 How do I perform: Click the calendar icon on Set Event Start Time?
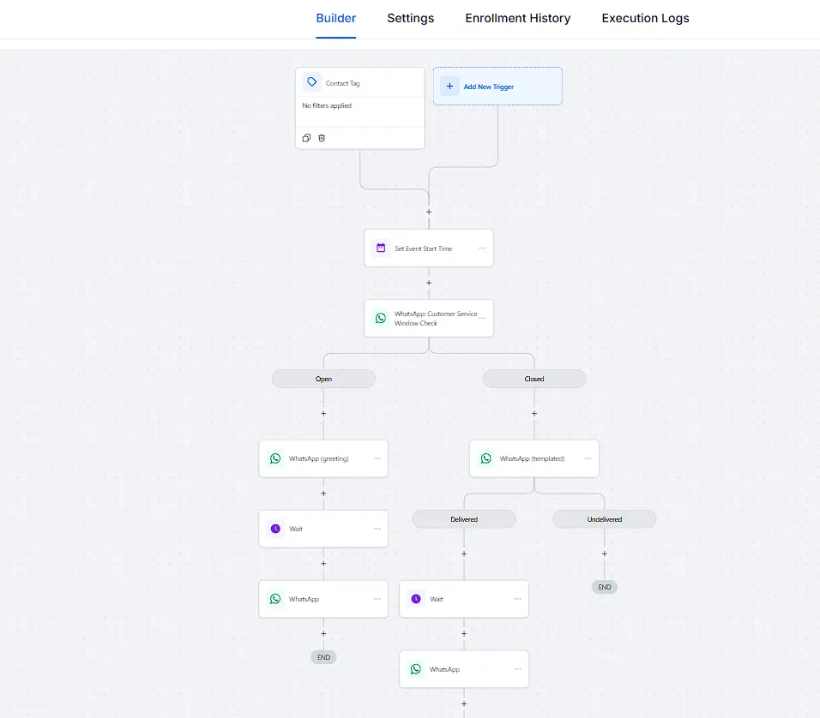[x=381, y=248]
